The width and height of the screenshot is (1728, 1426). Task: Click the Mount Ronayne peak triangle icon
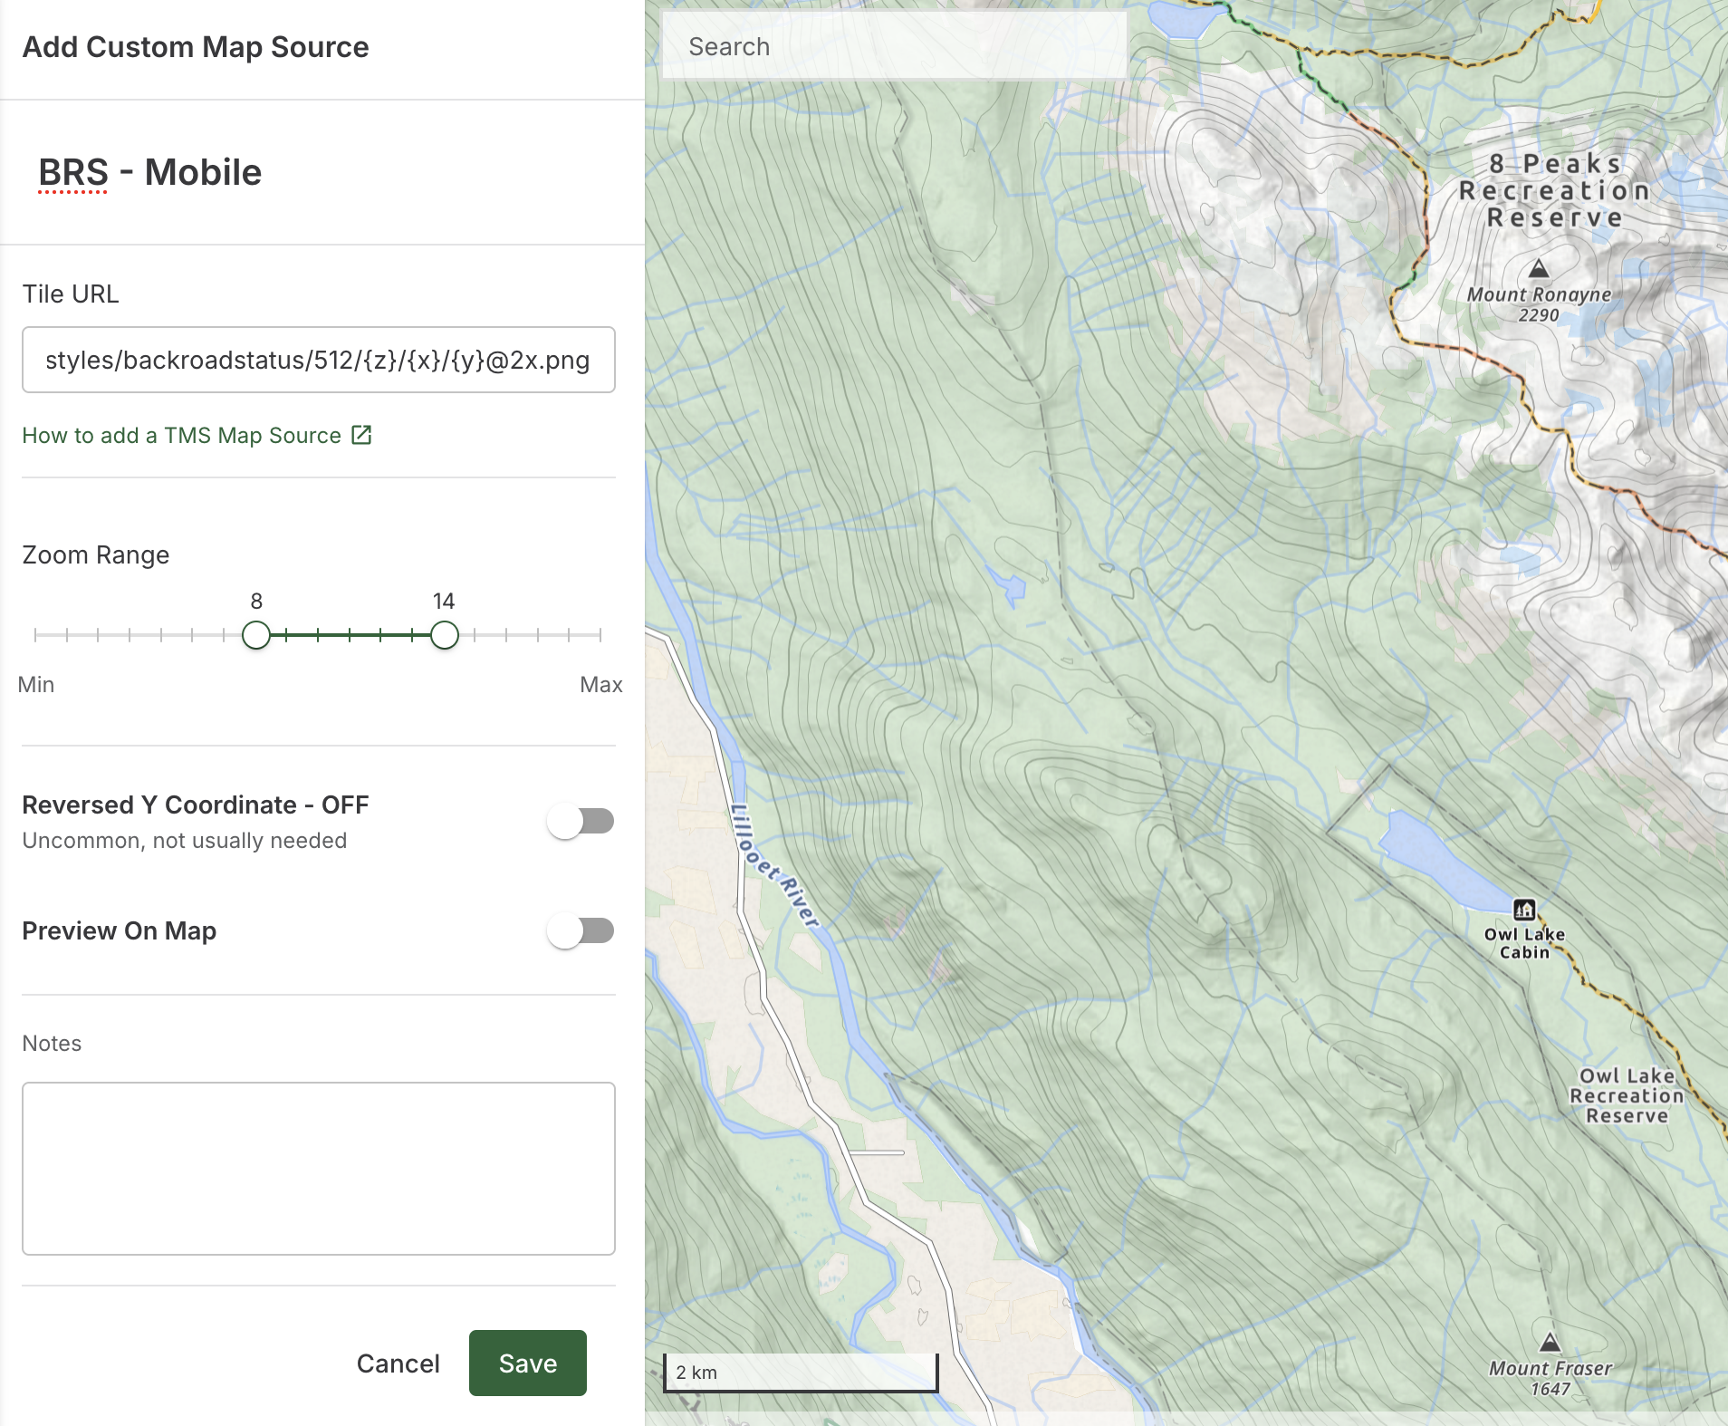point(1539,269)
